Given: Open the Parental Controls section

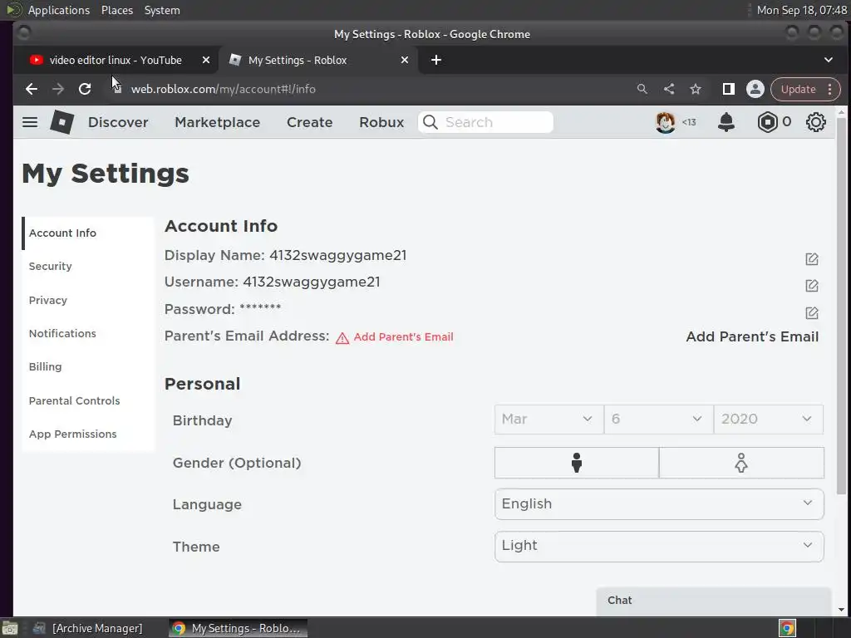Looking at the screenshot, I should tap(88, 400).
